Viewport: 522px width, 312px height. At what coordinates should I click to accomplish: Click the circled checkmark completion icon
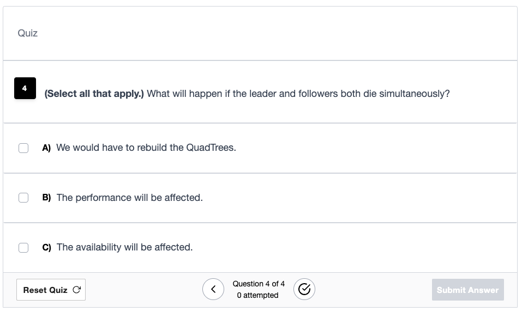(304, 289)
